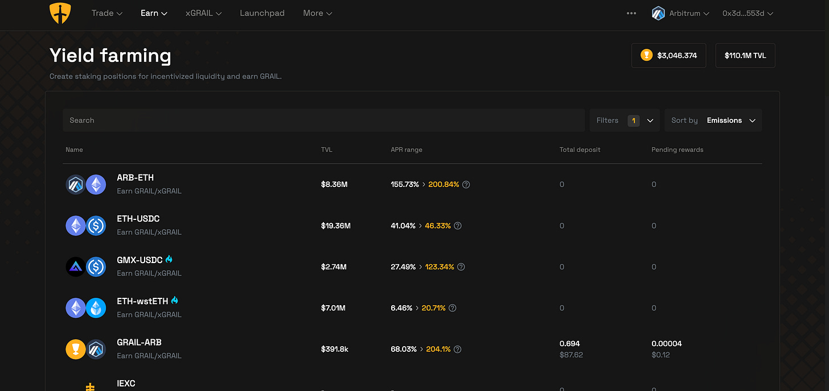829x391 pixels.
Task: Click the $7.01M TVL value
Action: [333, 308]
